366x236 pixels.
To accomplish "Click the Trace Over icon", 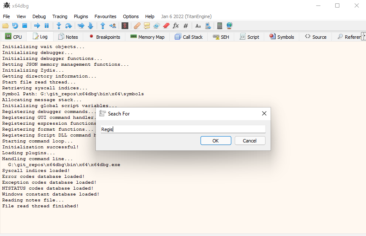I will pyautogui.click(x=91, y=26).
